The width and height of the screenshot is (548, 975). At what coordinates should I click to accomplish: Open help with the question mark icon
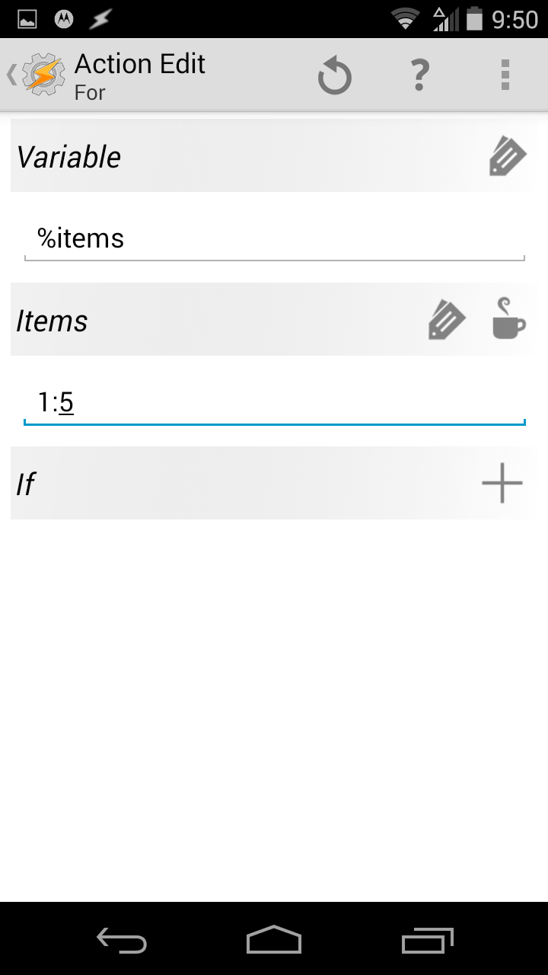tap(419, 76)
